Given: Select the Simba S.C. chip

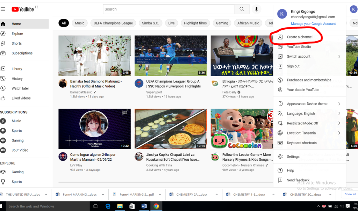Looking at the screenshot, I should (150, 23).
